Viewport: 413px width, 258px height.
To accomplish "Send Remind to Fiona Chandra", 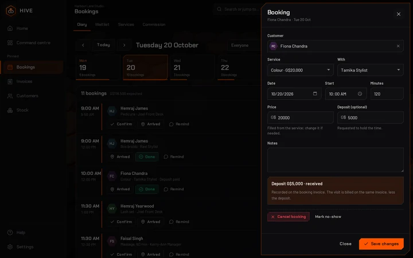I will (174, 189).
